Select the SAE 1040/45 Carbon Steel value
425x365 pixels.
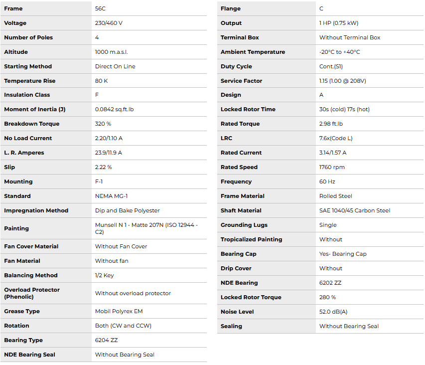pos(355,210)
